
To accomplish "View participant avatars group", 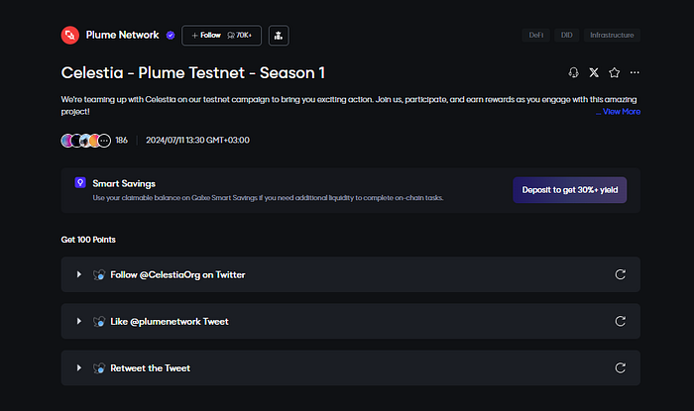I will [86, 141].
